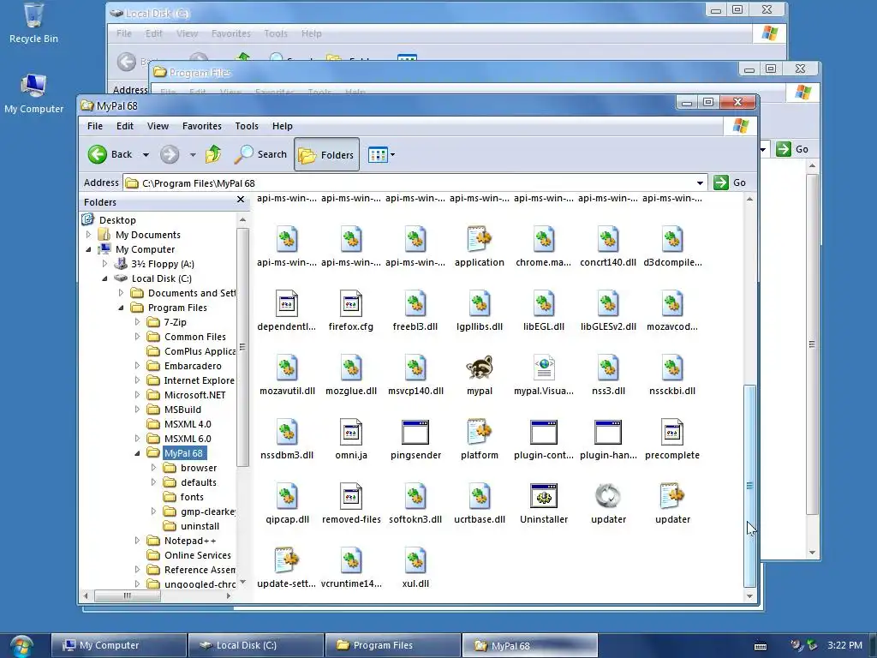
Task: Select the msvcp140.dll file icon
Action: click(415, 368)
